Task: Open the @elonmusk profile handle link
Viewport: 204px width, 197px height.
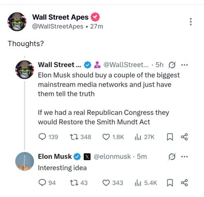Action: pos(112,157)
